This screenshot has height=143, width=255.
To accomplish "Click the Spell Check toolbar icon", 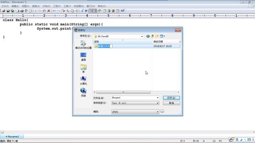I will tap(26, 11).
